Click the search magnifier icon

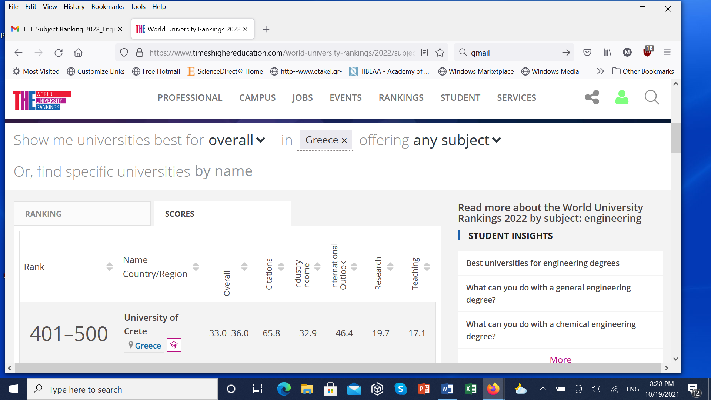click(653, 98)
